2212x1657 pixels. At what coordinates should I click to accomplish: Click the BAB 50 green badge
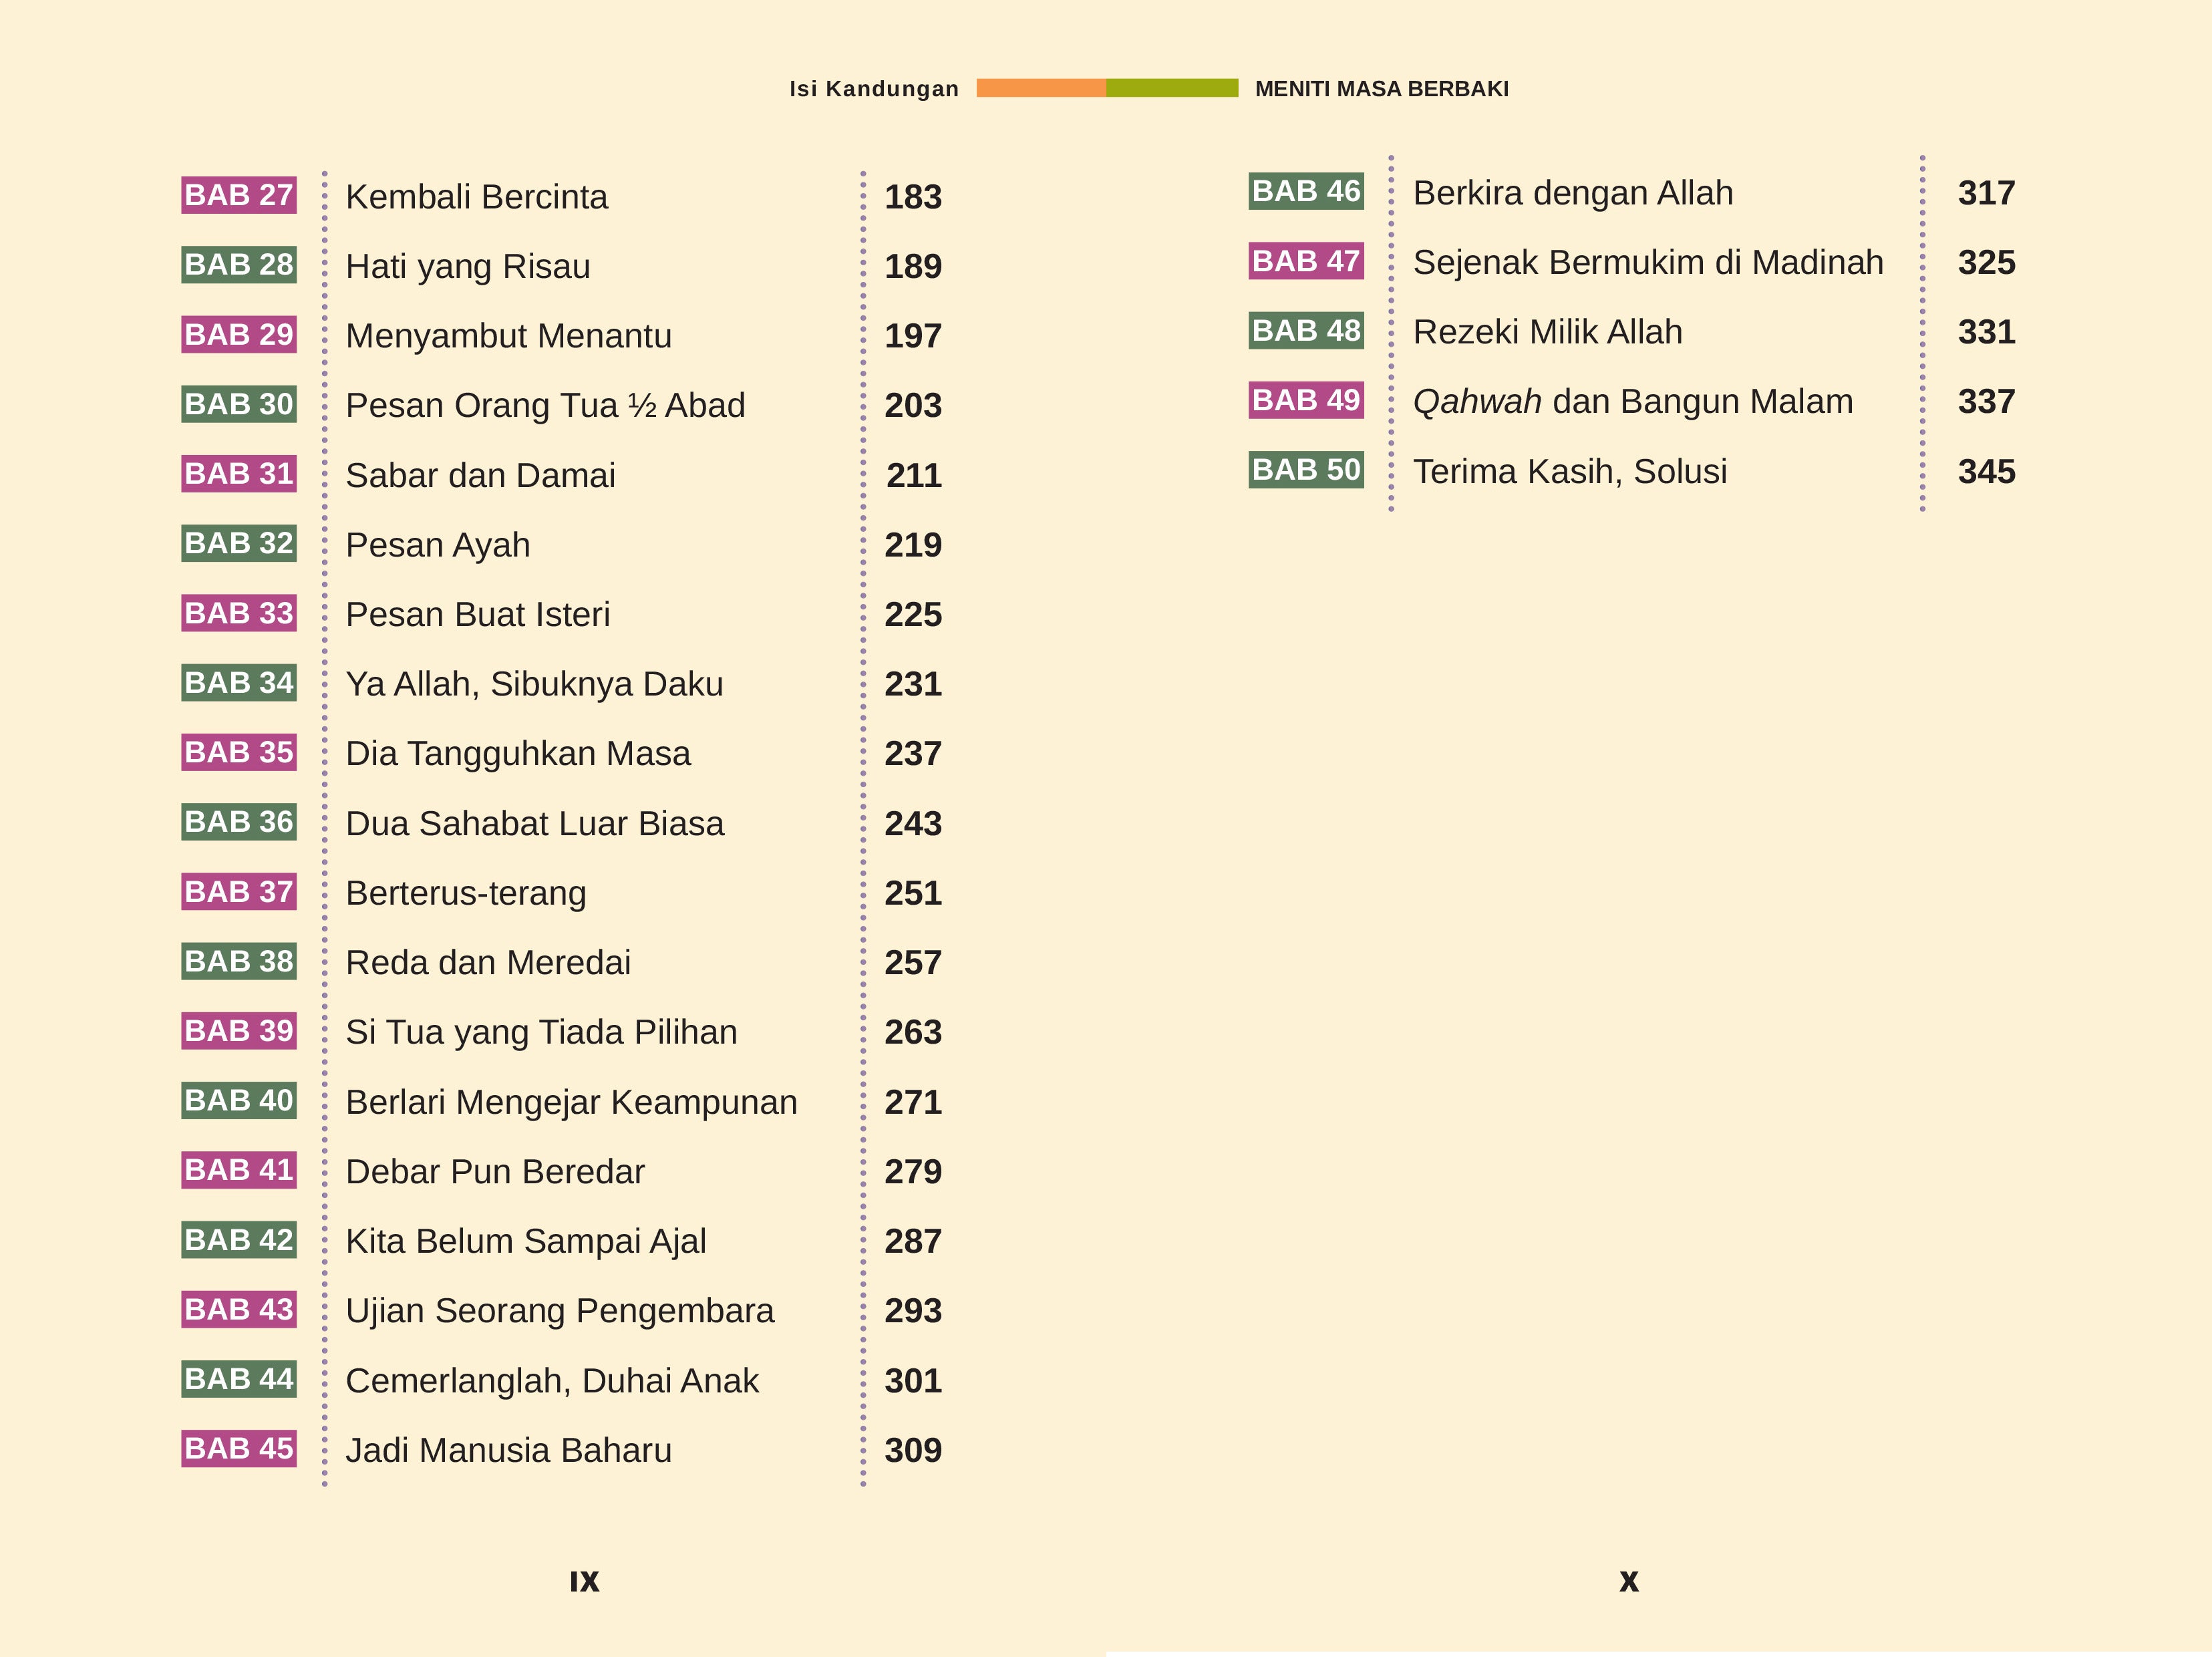click(x=1305, y=470)
